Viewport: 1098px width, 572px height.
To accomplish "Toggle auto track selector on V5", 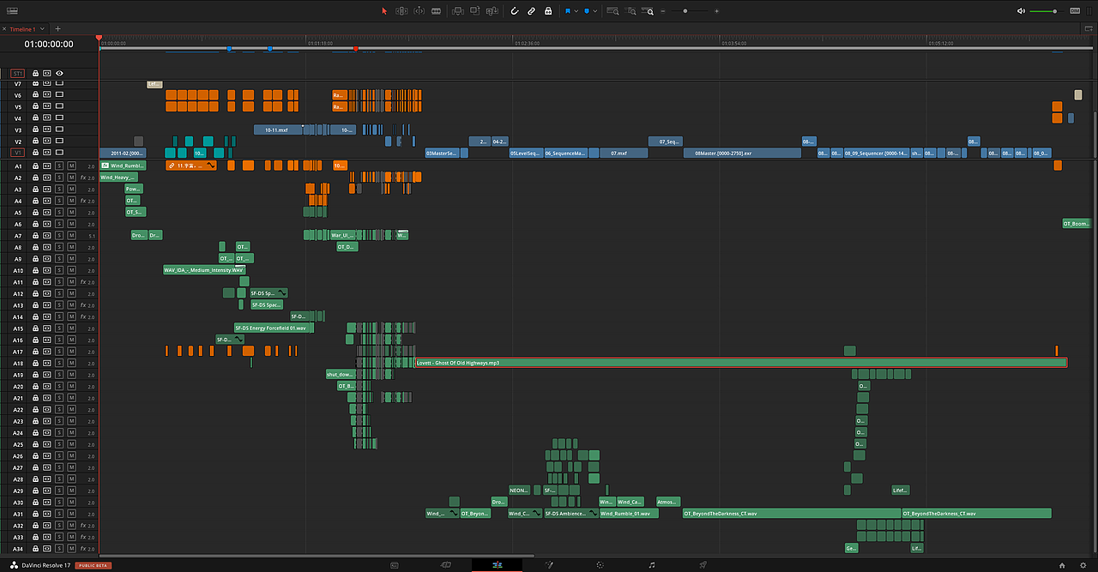I will tap(47, 107).
